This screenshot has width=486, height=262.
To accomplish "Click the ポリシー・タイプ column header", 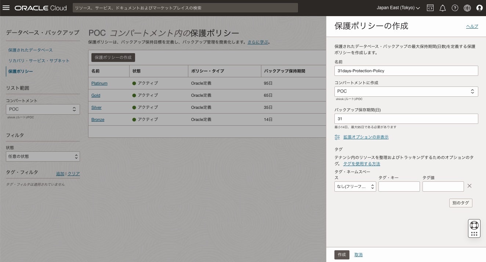I will [x=207, y=71].
